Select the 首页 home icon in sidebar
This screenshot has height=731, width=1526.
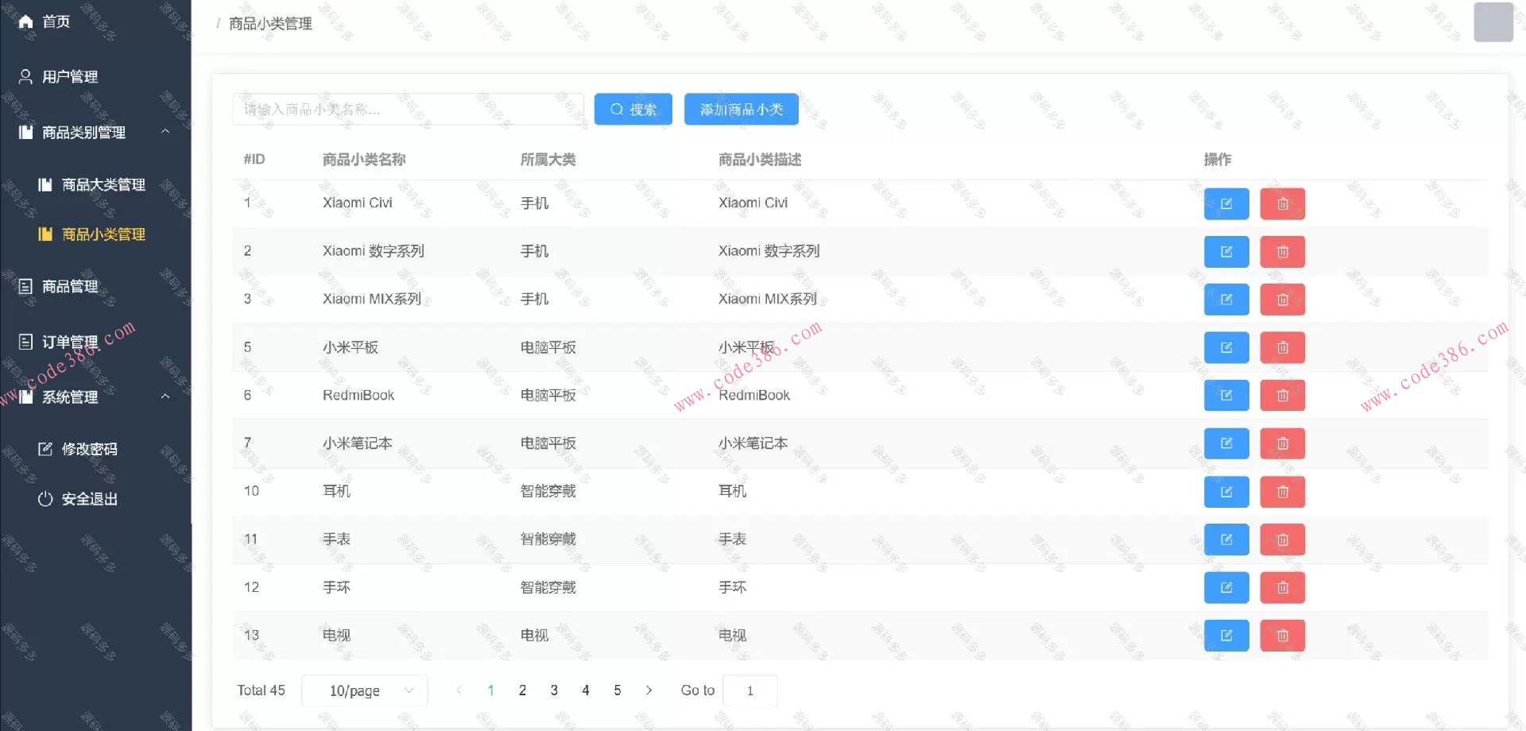click(x=24, y=21)
